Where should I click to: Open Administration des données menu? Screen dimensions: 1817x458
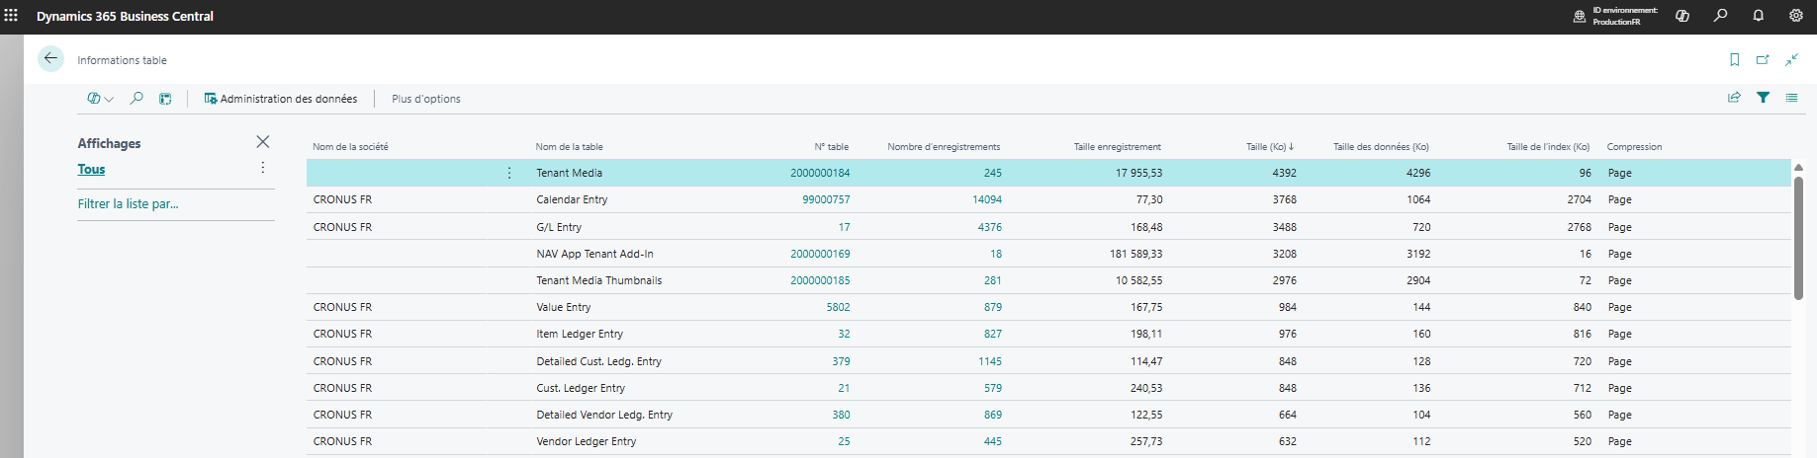tap(281, 99)
